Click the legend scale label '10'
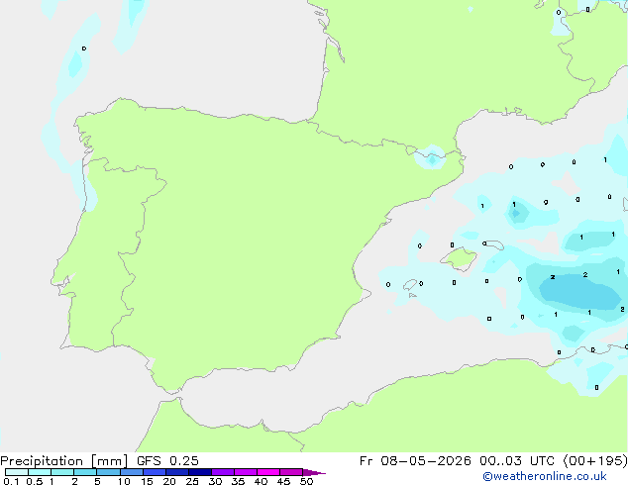 tap(124, 481)
